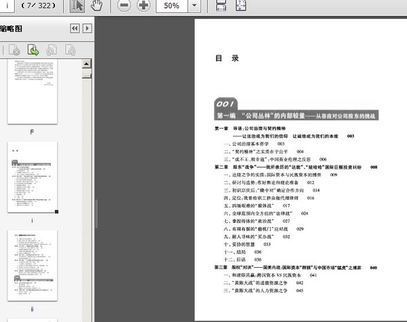This screenshot has height=322, width=407.
Task: Click the (7/322) page counter
Action: point(39,5)
